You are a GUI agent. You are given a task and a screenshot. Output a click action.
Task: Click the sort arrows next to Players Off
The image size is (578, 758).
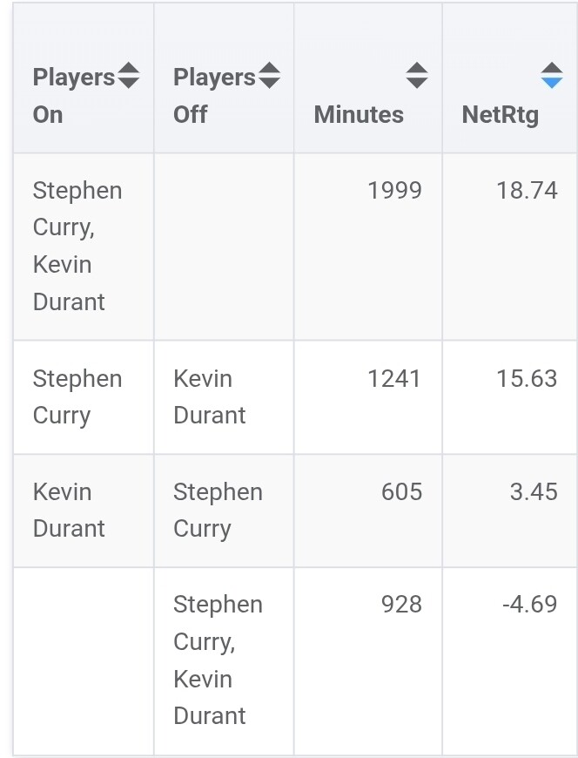[269, 76]
